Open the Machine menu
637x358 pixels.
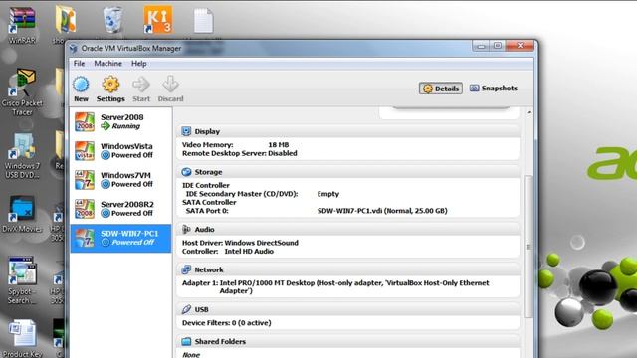point(108,64)
